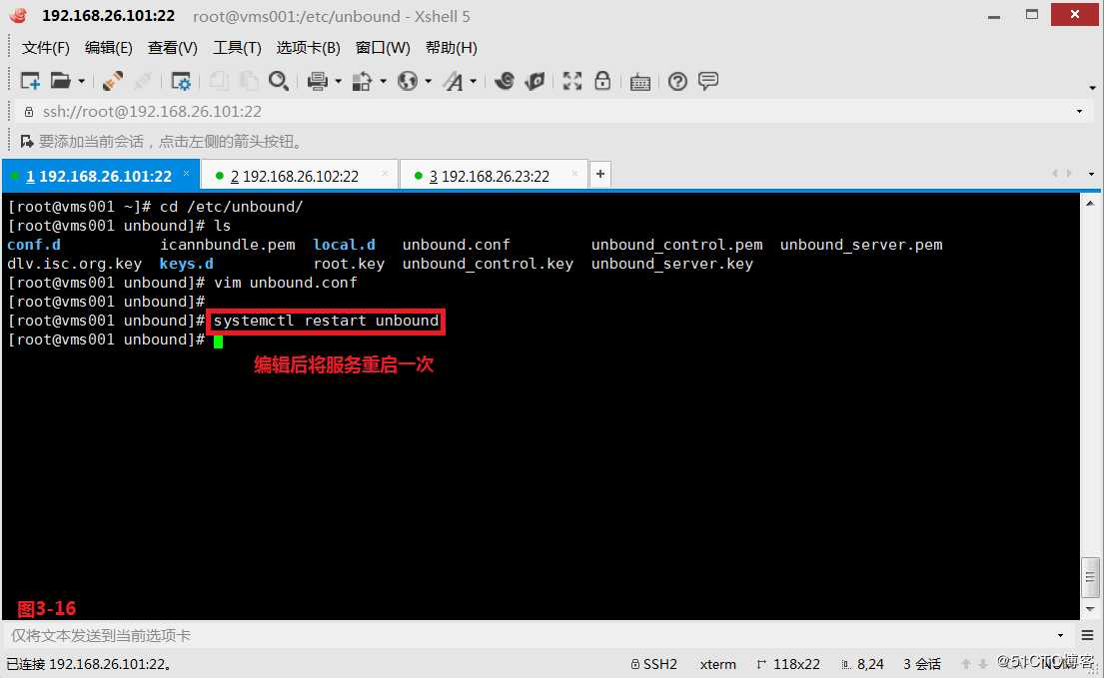This screenshot has width=1104, height=678.
Task: Open the 工具(T) menu
Action: 237,48
